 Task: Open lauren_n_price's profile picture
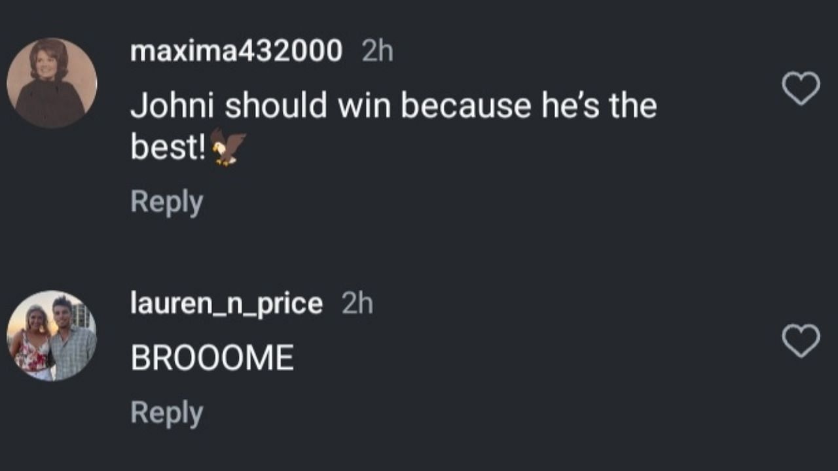52,336
